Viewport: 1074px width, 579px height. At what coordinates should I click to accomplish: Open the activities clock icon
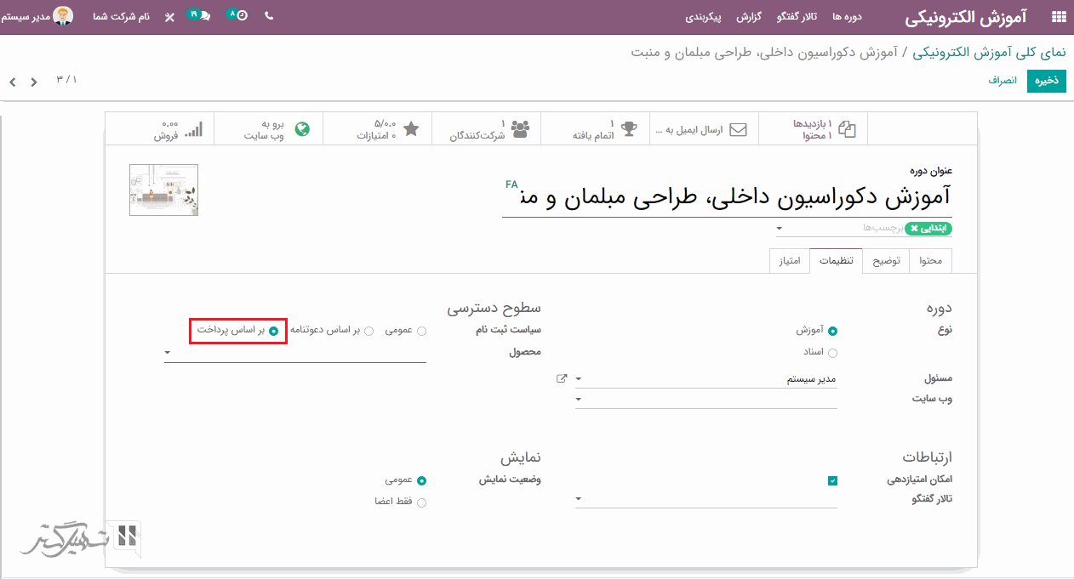(241, 16)
